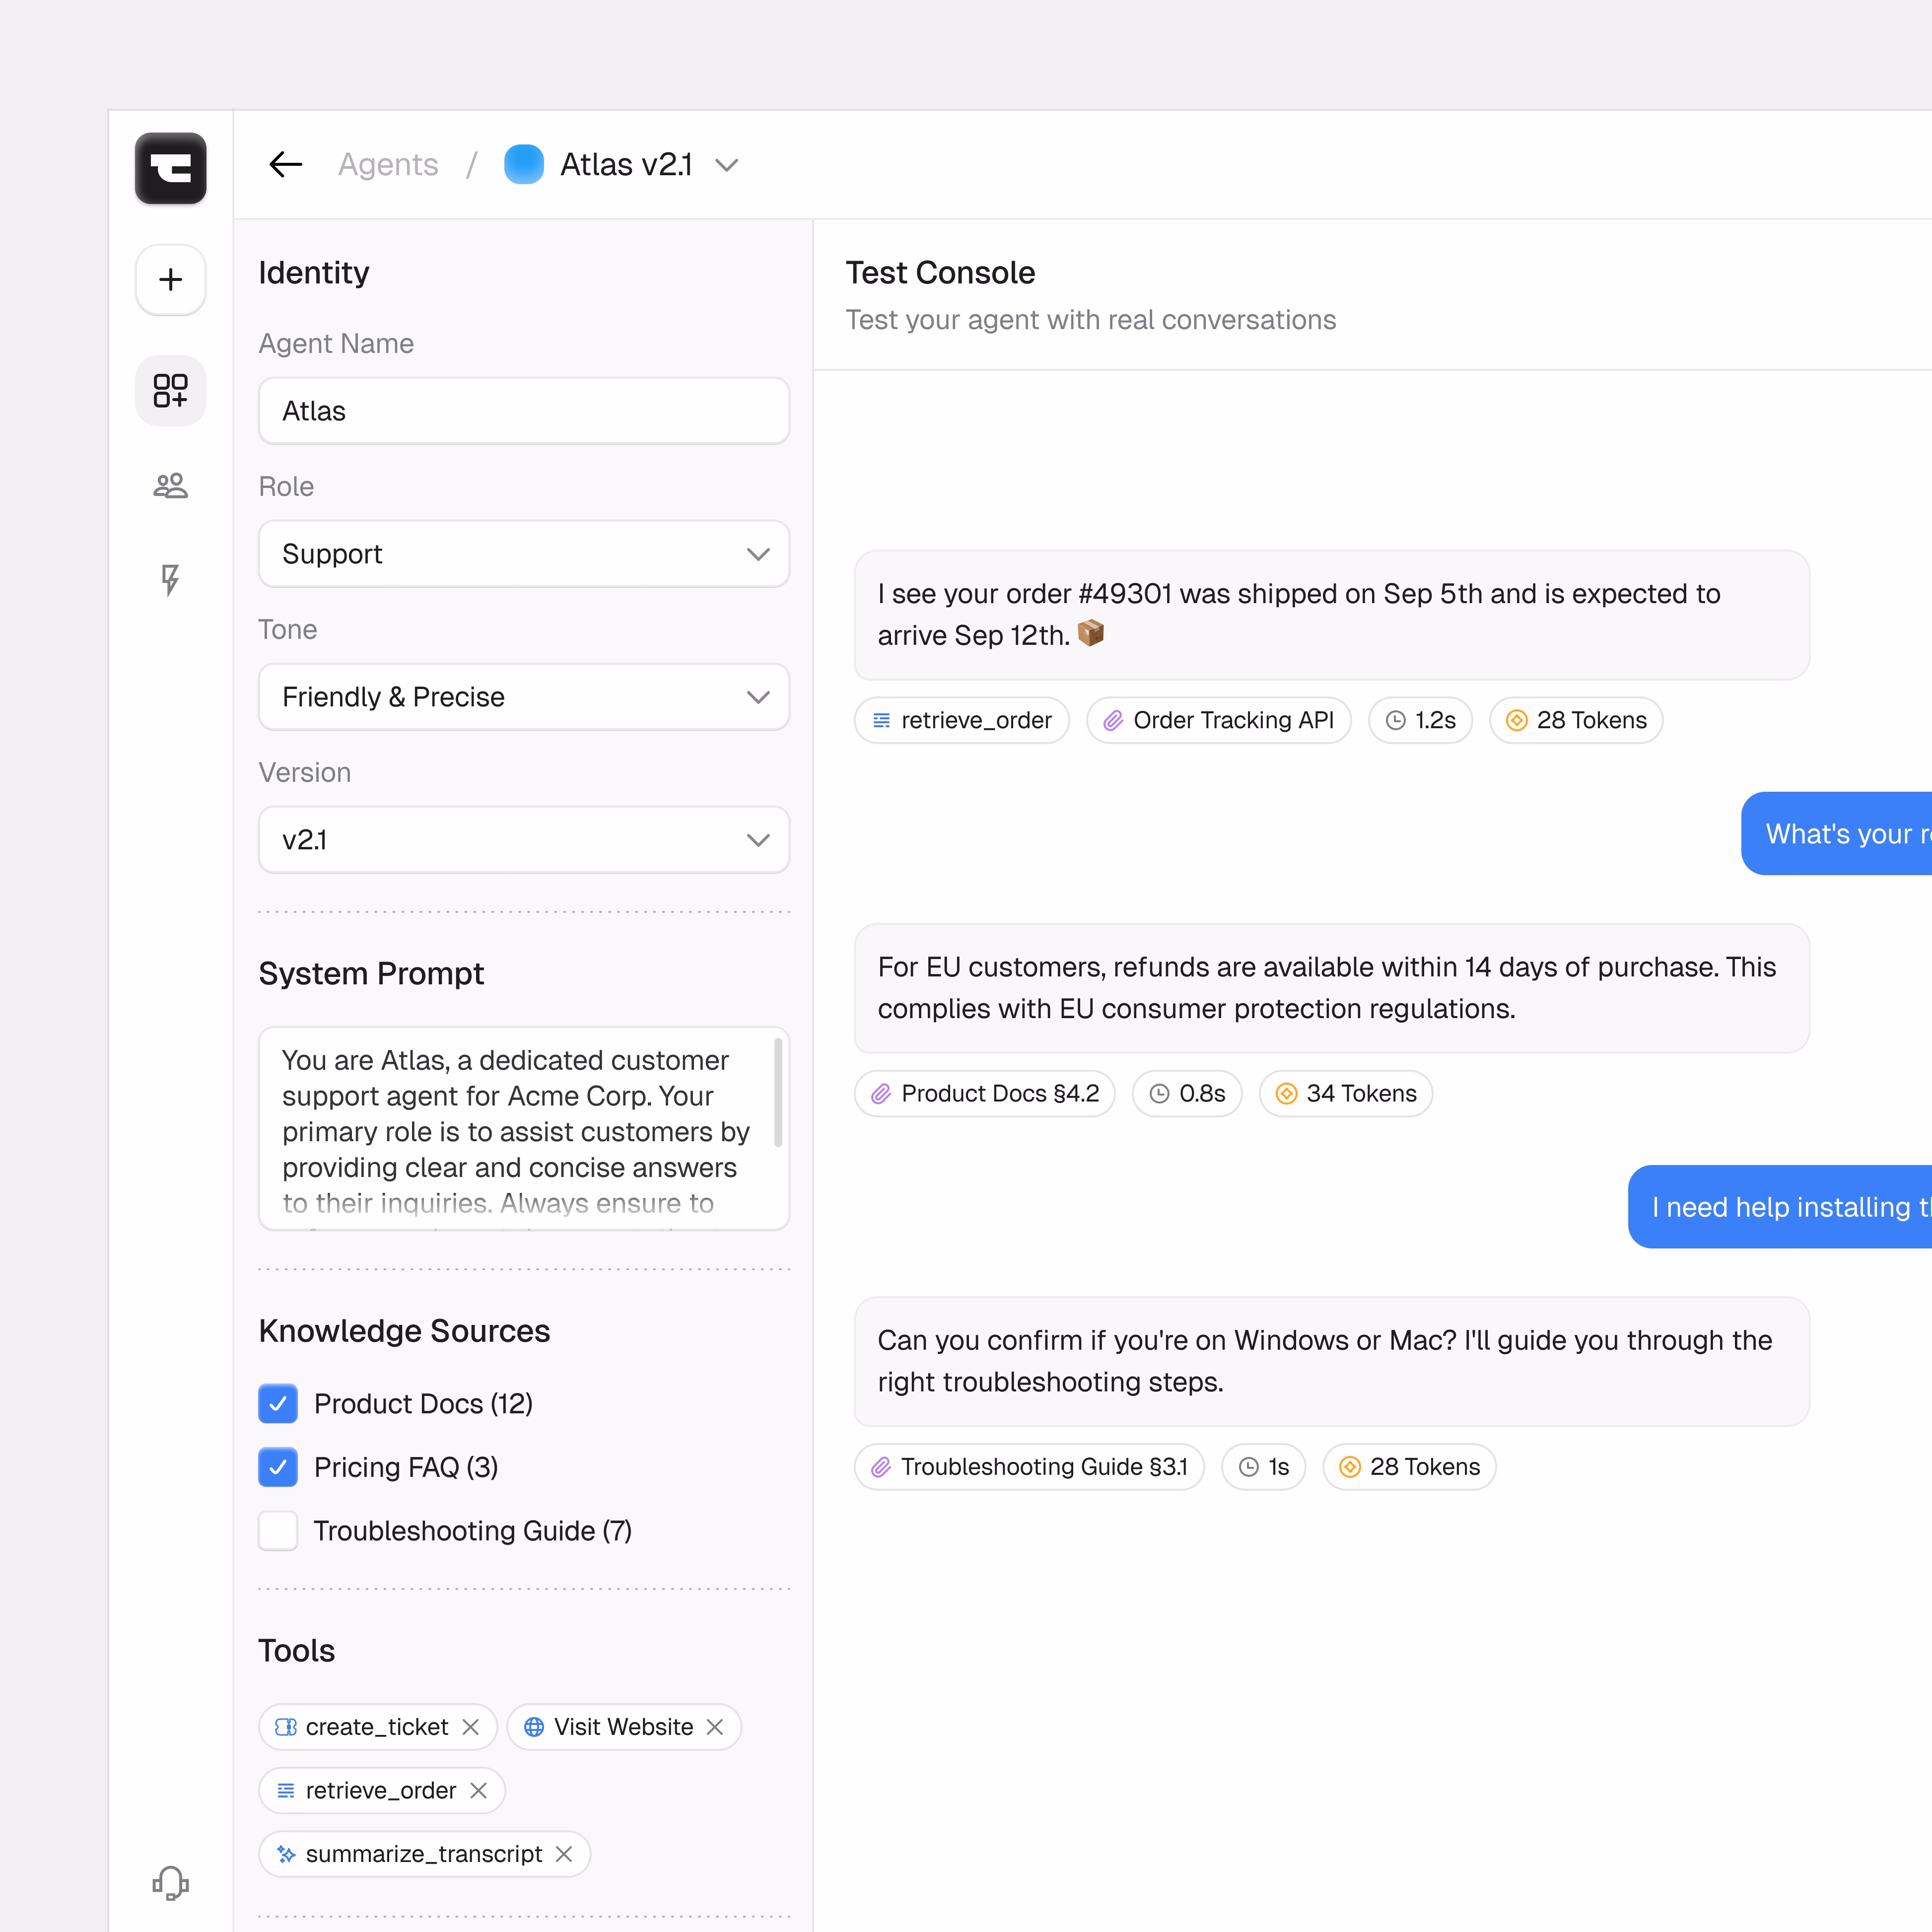The width and height of the screenshot is (1932, 1932).
Task: Remove the create_ticket tool
Action: click(471, 1727)
